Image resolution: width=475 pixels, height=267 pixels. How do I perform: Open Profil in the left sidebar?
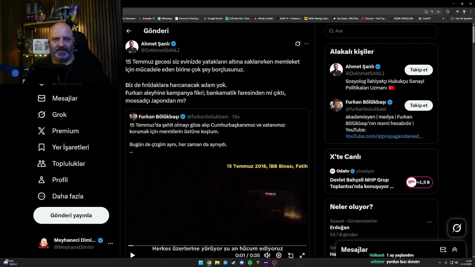tap(53, 180)
